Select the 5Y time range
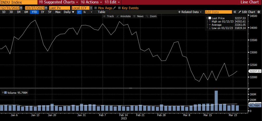This screenshot has width=262, height=121. (50, 12)
